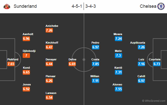Screen dimensions: 167x105
Task: Select Costa's 7.85 rating badge
Action: pyautogui.click(x=95, y=64)
